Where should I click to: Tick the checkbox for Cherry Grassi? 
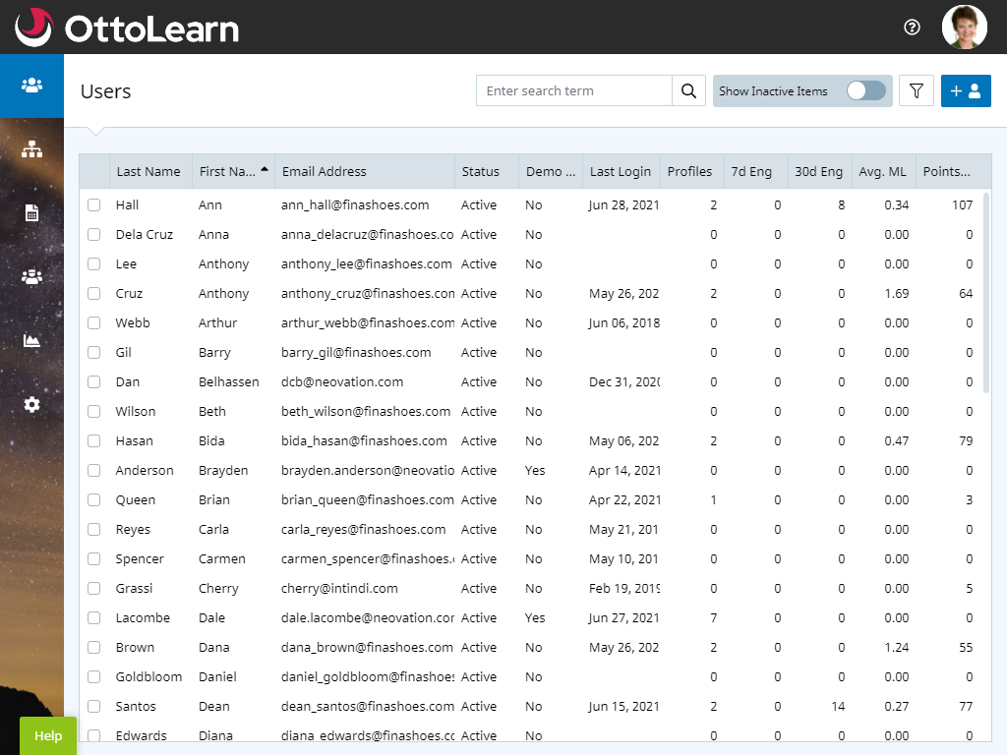click(x=93, y=589)
